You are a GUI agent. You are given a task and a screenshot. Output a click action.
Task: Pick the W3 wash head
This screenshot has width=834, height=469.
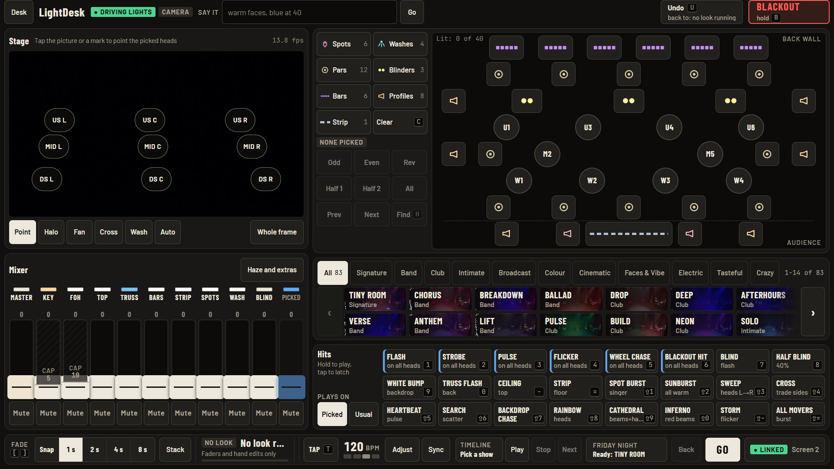click(665, 180)
